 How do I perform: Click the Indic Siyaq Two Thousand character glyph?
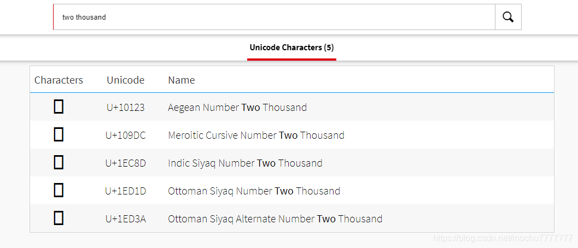(59, 163)
